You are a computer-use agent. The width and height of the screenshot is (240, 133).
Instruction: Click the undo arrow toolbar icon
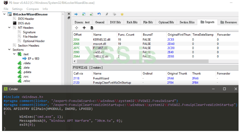point(99,14)
